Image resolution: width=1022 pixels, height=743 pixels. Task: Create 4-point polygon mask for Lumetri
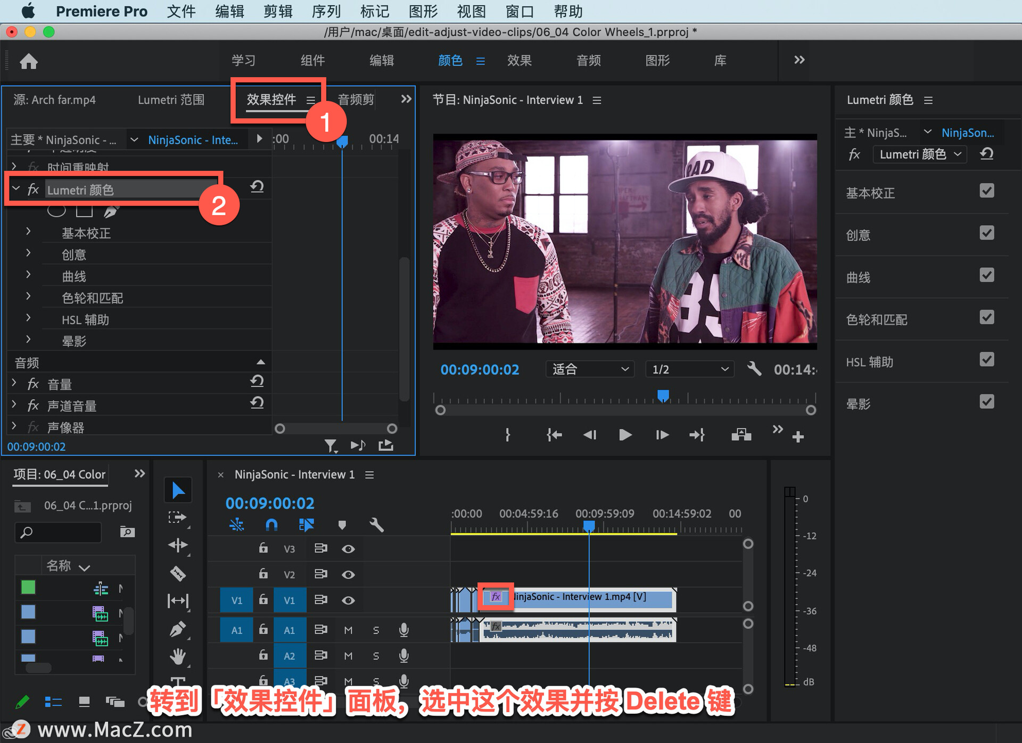pyautogui.click(x=84, y=211)
